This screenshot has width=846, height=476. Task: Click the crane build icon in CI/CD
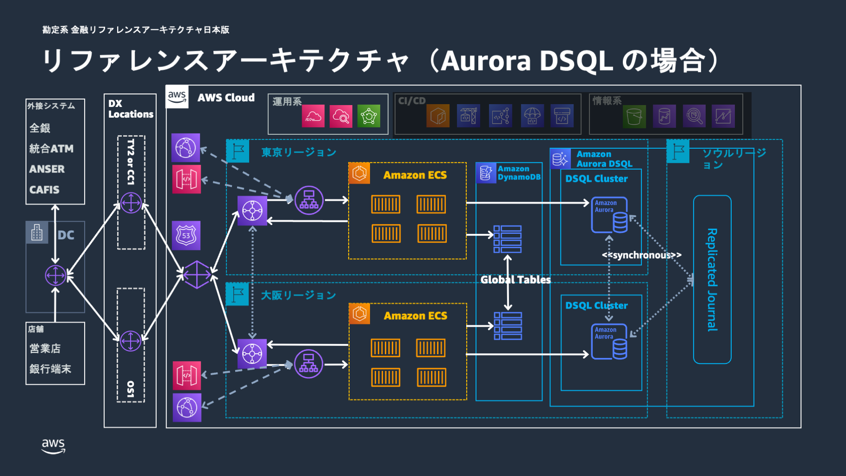point(468,116)
